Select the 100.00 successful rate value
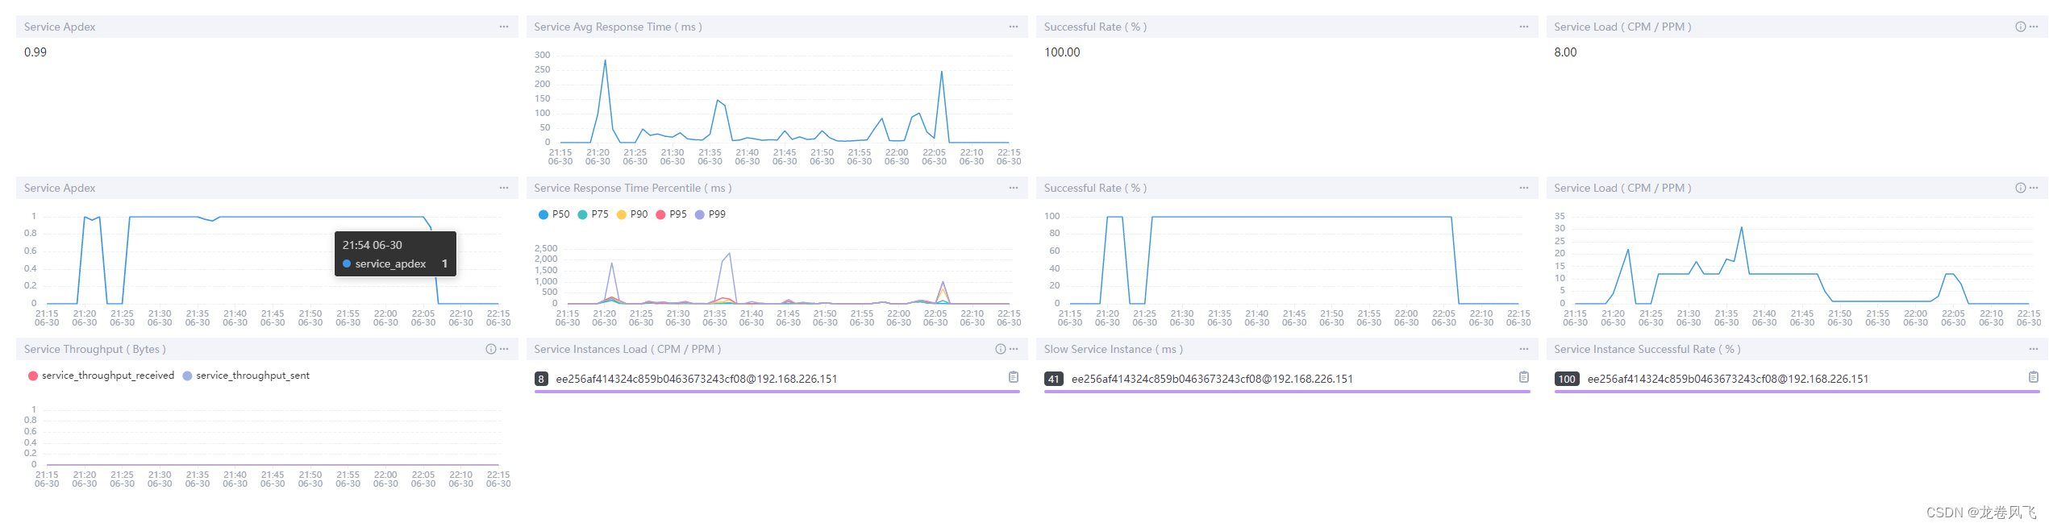2049x527 pixels. pos(1062,52)
